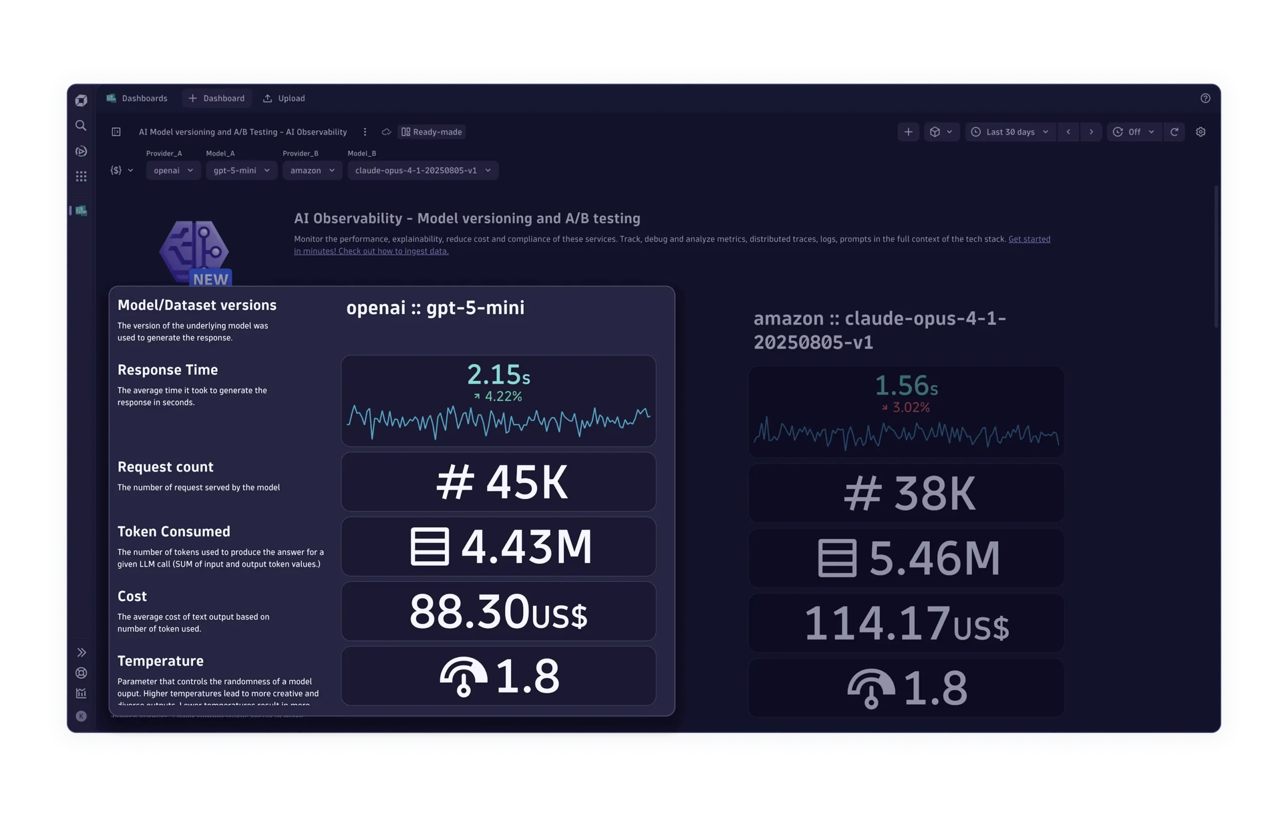Select the highlighted Dashboards icon in the sidebar
This screenshot has width=1288, height=817.
[82, 211]
